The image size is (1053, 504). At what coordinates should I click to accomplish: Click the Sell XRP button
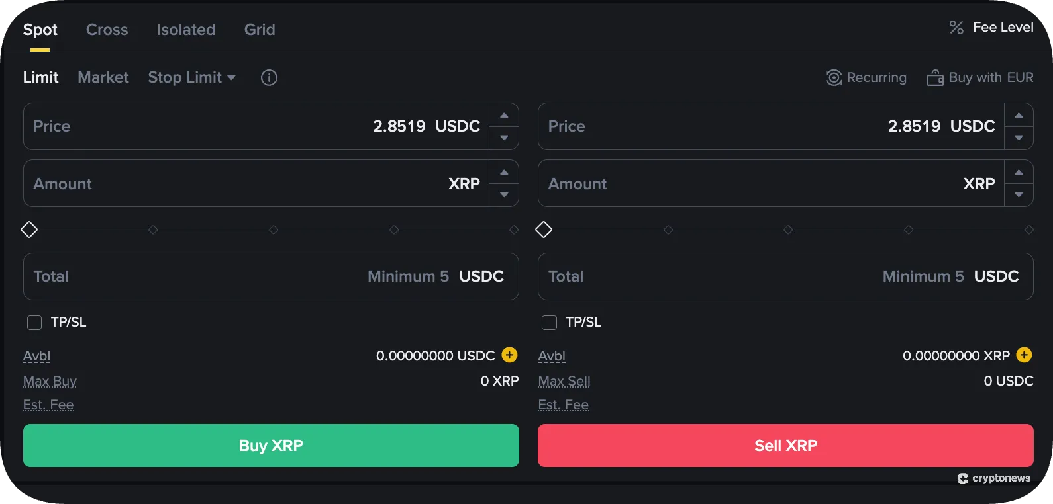(785, 445)
